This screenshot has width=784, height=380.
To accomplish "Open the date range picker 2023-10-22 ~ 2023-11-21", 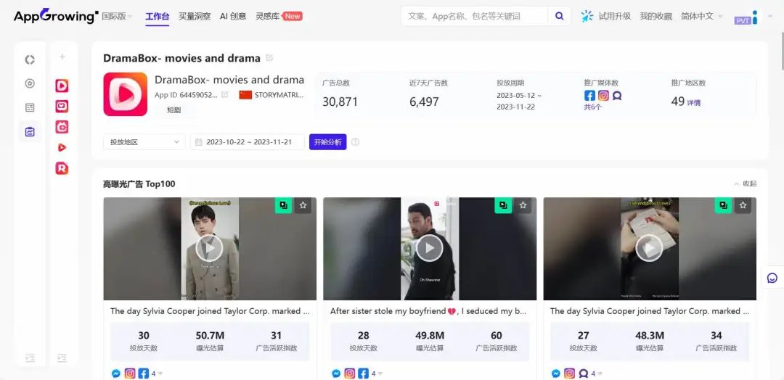I will 248,142.
